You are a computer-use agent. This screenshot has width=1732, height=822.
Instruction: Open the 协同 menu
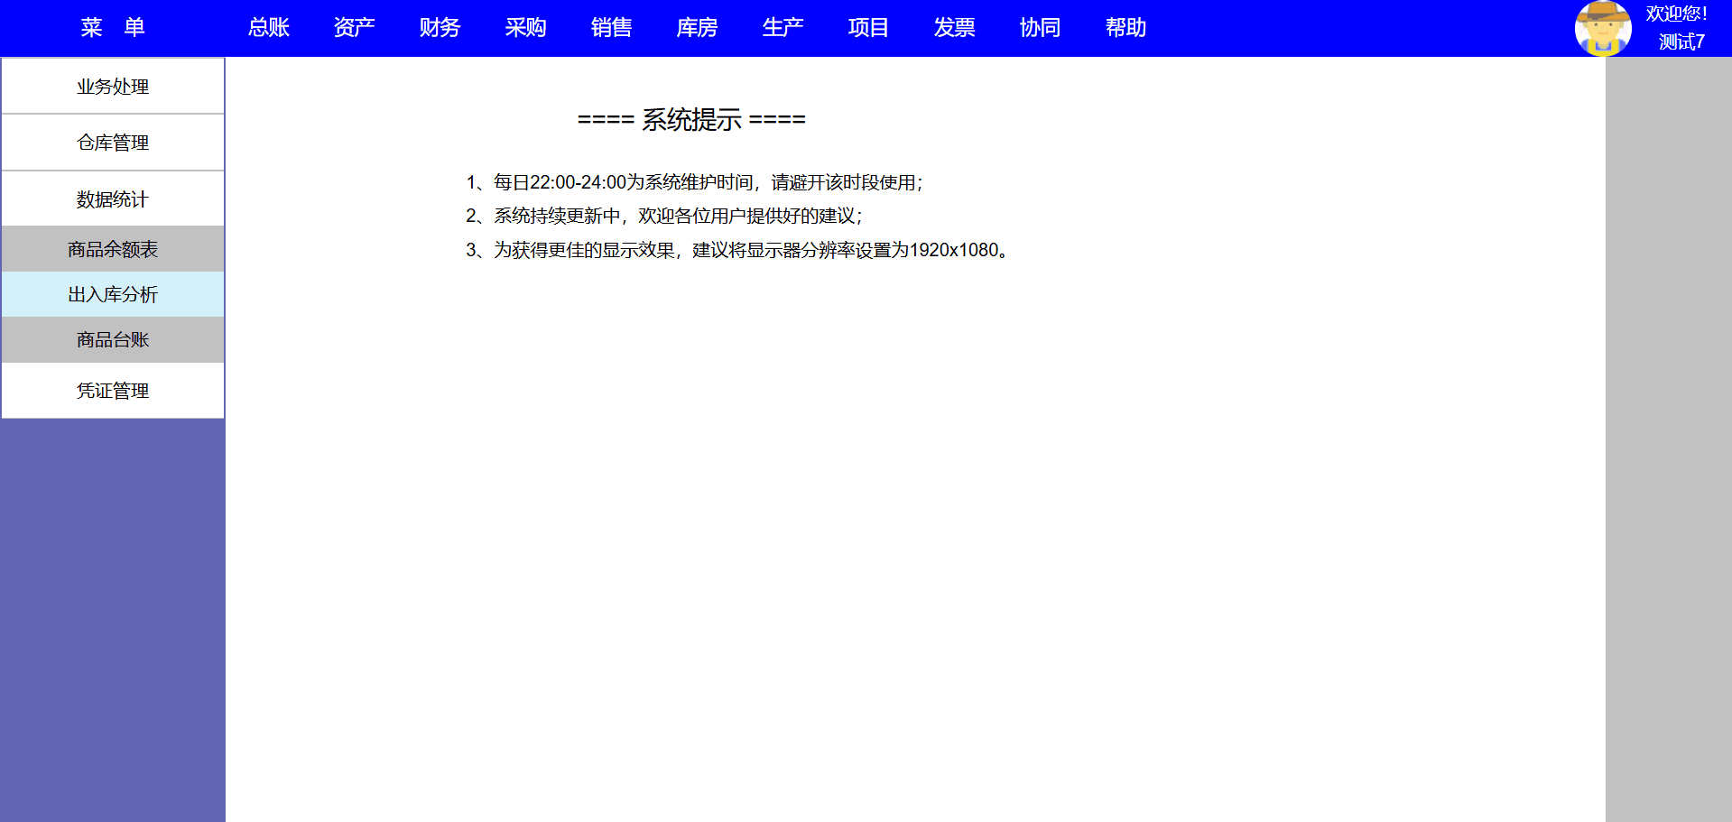click(x=1040, y=28)
